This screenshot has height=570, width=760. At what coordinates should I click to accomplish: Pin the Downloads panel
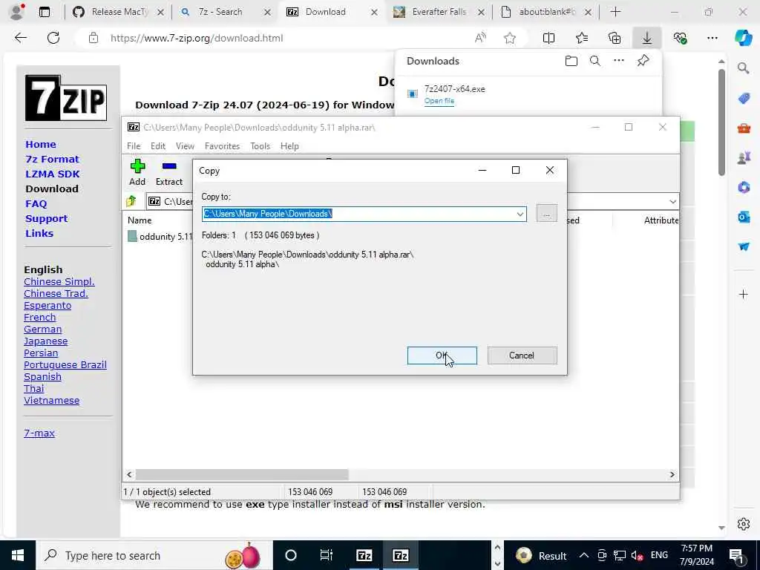[x=643, y=61]
